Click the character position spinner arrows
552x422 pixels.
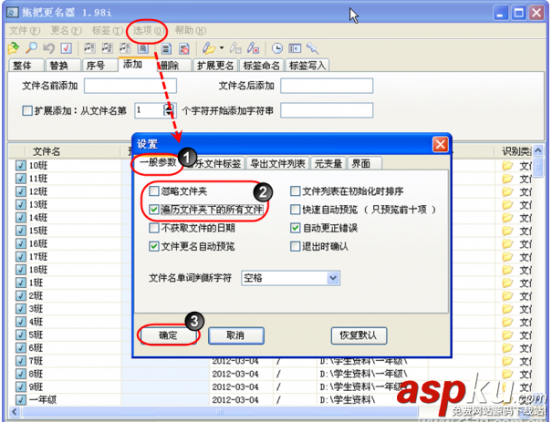(x=170, y=110)
